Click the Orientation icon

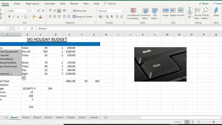pyautogui.click(x=65, y=11)
